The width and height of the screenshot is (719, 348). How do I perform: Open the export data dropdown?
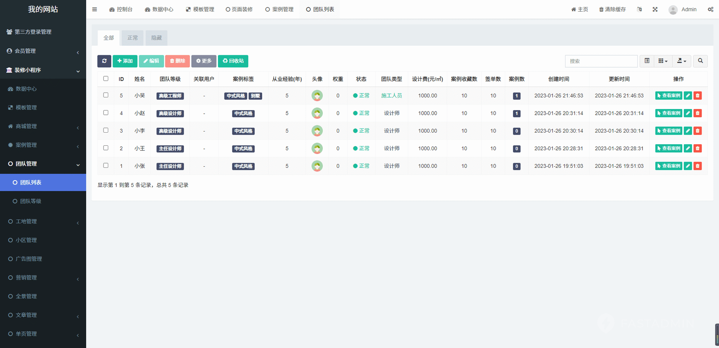click(x=681, y=61)
